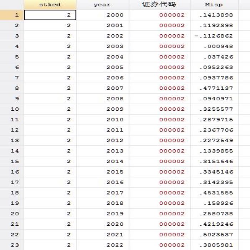
Task: Click the 证券代码 column header
Action: click(x=159, y=5)
